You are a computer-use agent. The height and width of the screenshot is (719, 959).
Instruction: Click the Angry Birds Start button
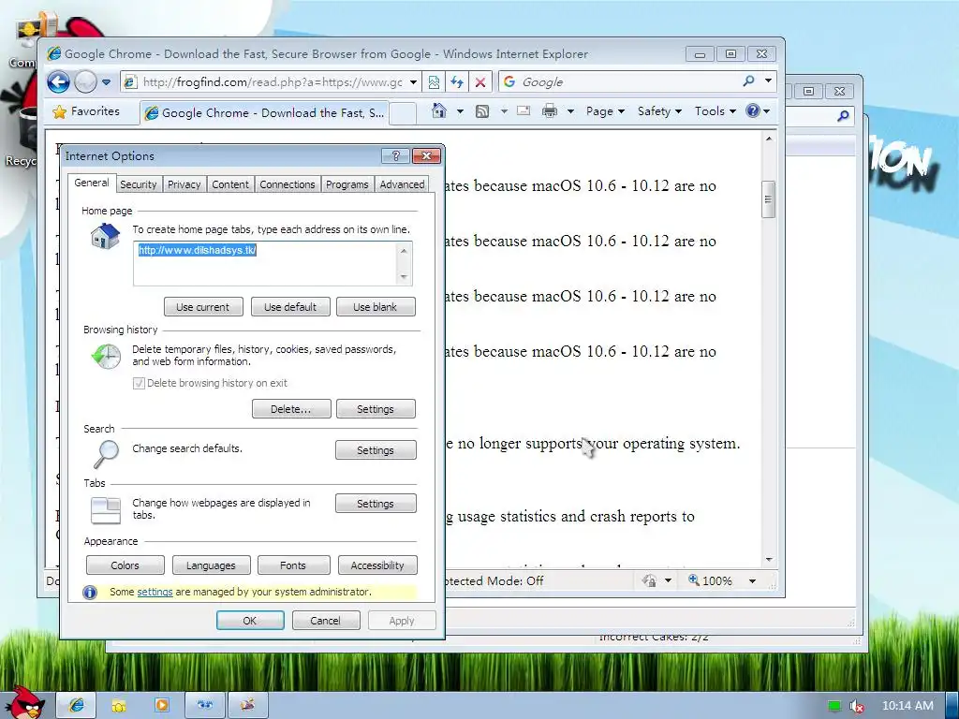tap(24, 703)
